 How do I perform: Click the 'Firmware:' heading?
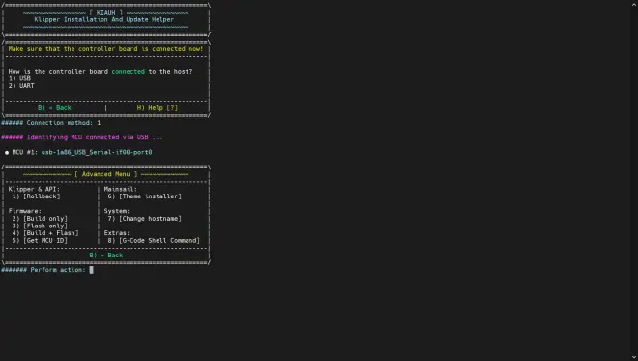tap(25, 211)
